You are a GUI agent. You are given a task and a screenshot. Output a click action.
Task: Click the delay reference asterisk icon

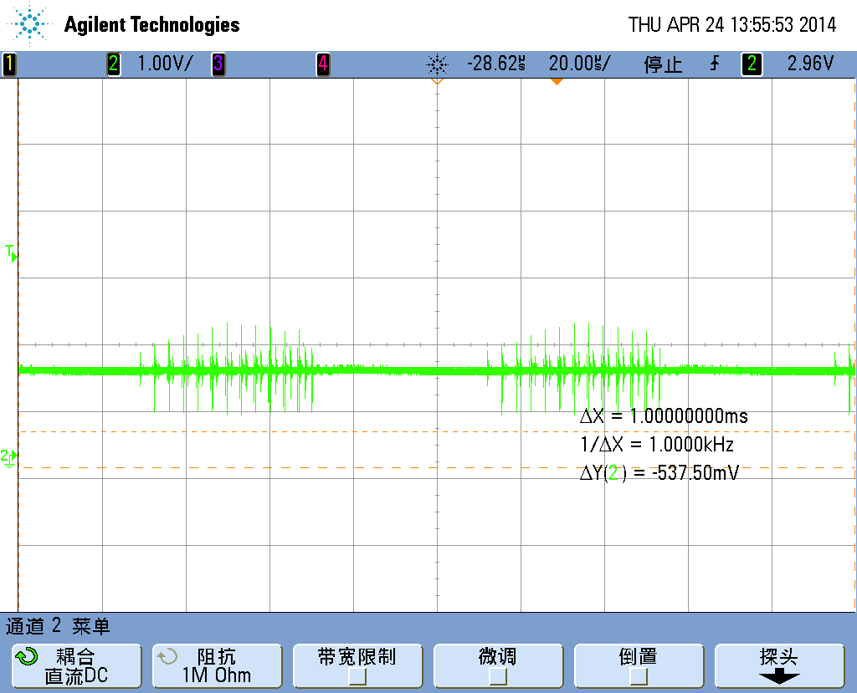click(437, 65)
